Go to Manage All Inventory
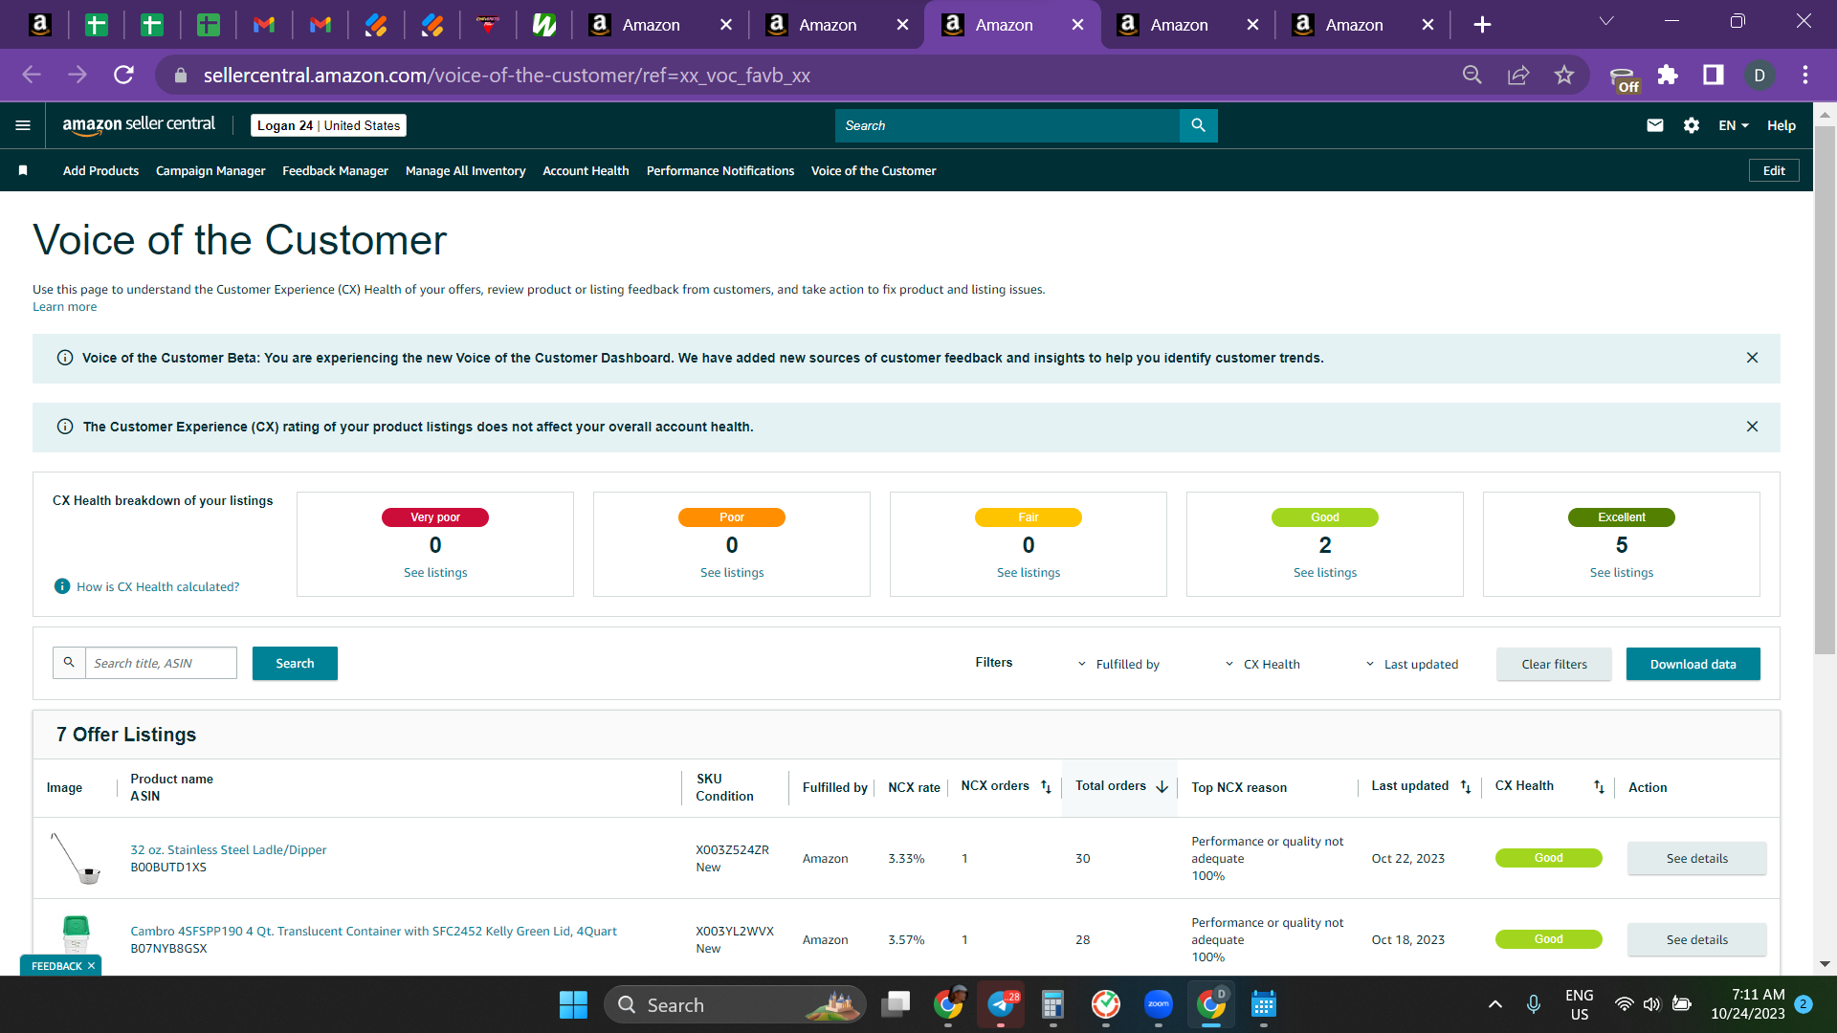 [x=465, y=170]
